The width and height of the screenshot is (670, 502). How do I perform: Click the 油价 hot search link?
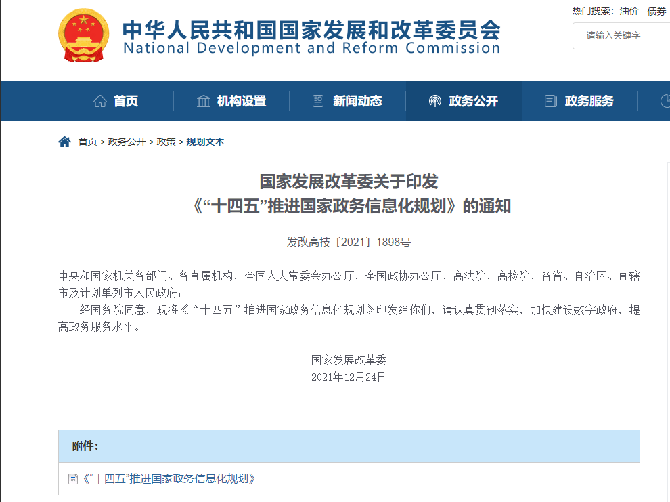click(629, 11)
